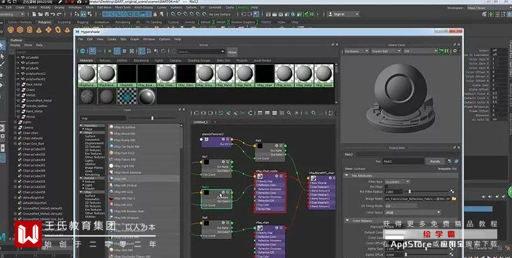This screenshot has height=258, width=512.
Task: Click place2dTexture12 node icon
Action: tap(206, 140)
